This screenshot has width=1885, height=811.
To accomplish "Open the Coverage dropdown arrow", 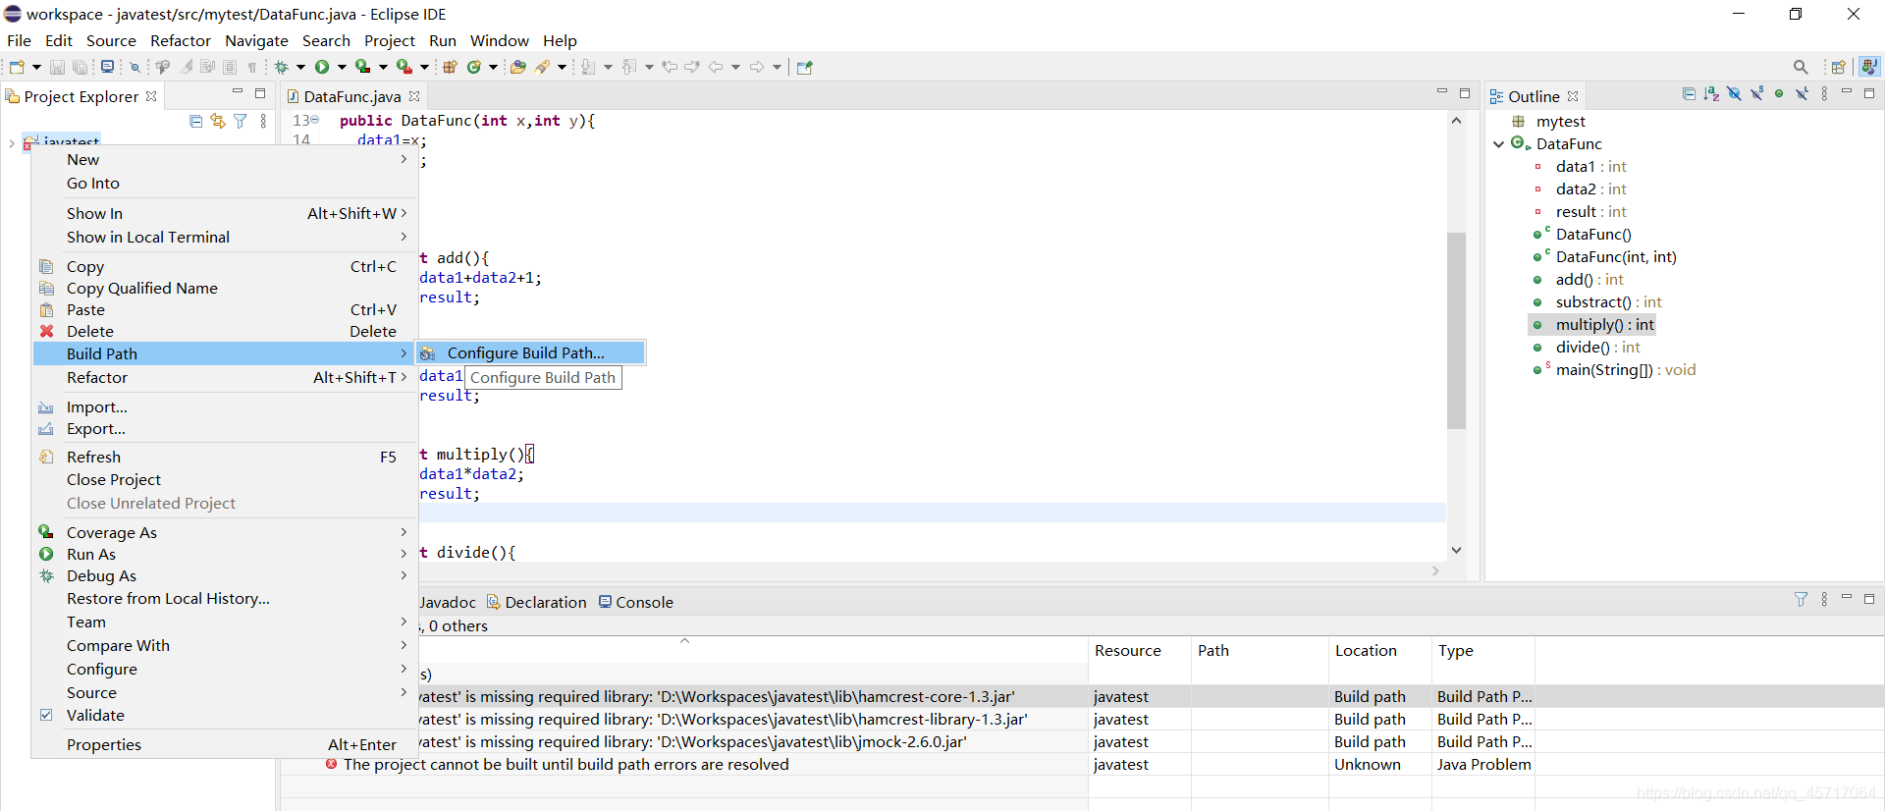I will click(x=383, y=67).
